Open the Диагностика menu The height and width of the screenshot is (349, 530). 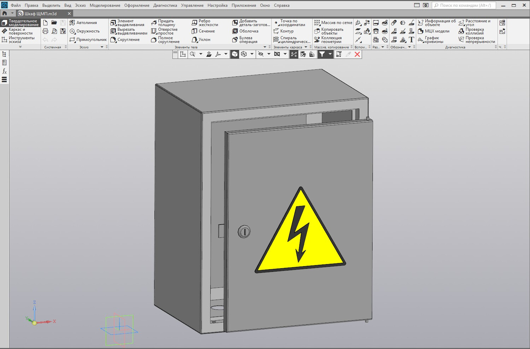point(165,5)
